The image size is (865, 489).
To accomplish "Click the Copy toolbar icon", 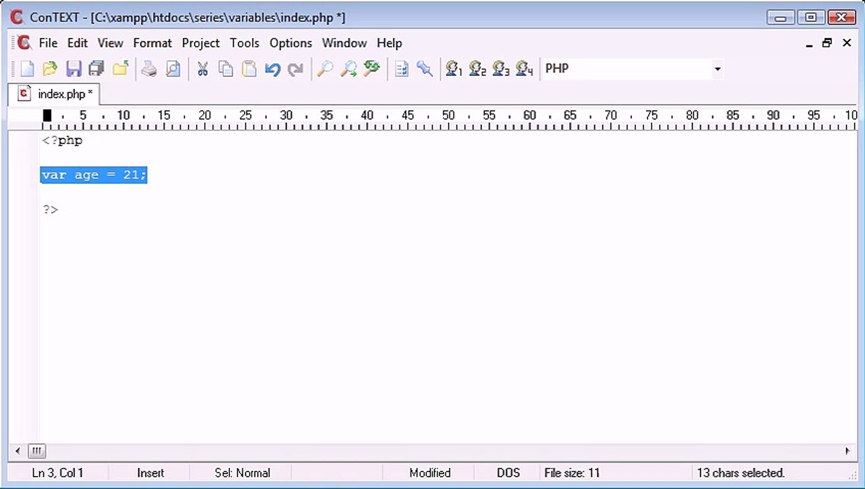I will point(226,69).
